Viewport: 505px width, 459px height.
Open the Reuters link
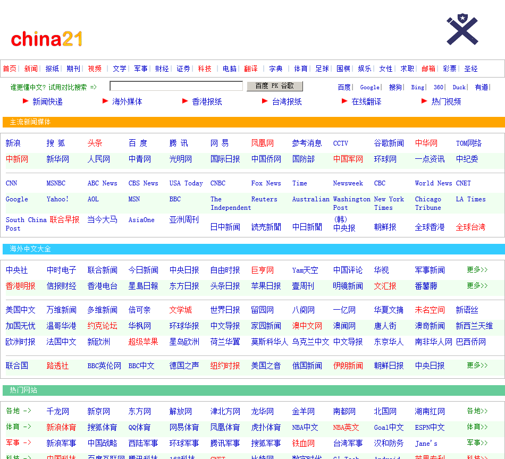264,199
